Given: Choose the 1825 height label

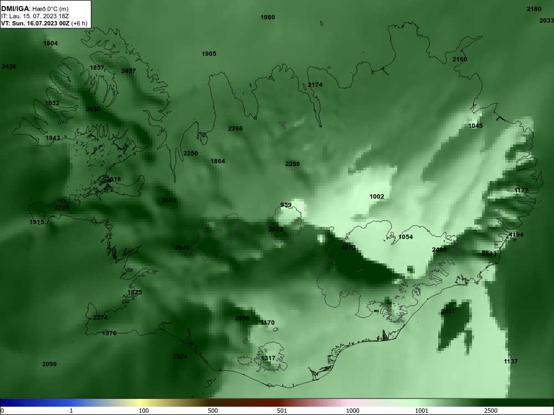Looking at the screenshot, I should (x=135, y=293).
